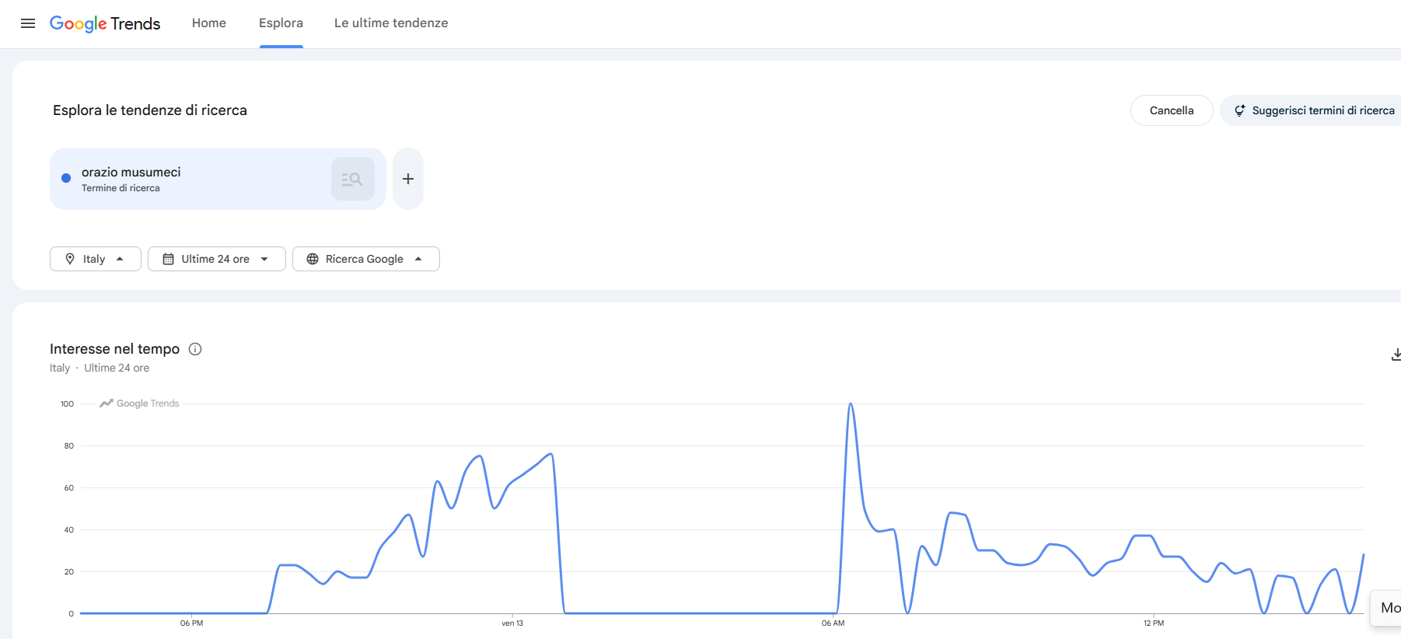Open Le ultime tendenze tab

pos(391,23)
